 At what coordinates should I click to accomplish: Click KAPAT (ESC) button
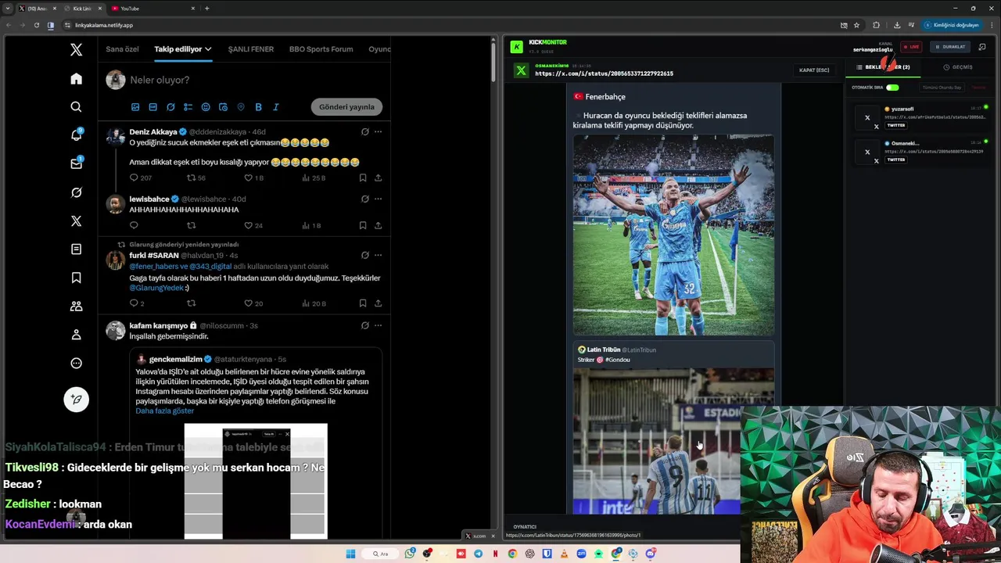pyautogui.click(x=814, y=70)
